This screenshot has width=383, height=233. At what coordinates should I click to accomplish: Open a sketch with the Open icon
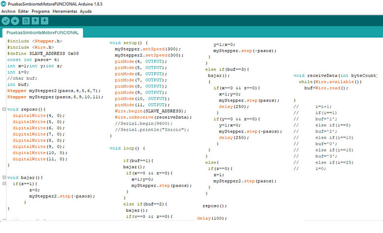coord(35,21)
